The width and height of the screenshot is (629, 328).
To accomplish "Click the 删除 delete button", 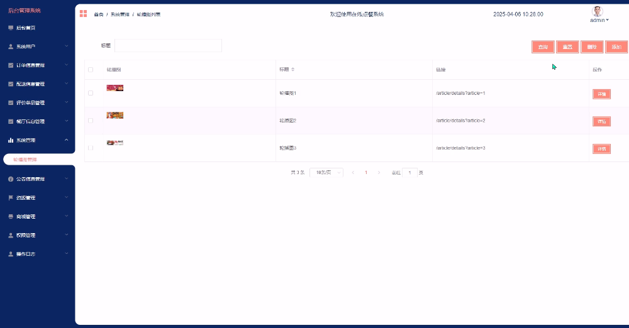I will click(x=592, y=47).
